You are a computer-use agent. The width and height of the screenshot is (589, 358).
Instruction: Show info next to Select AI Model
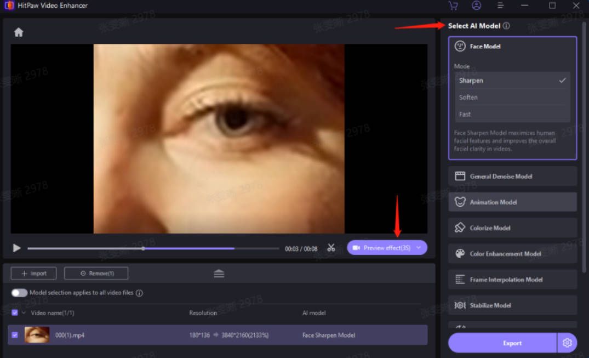[x=506, y=26]
